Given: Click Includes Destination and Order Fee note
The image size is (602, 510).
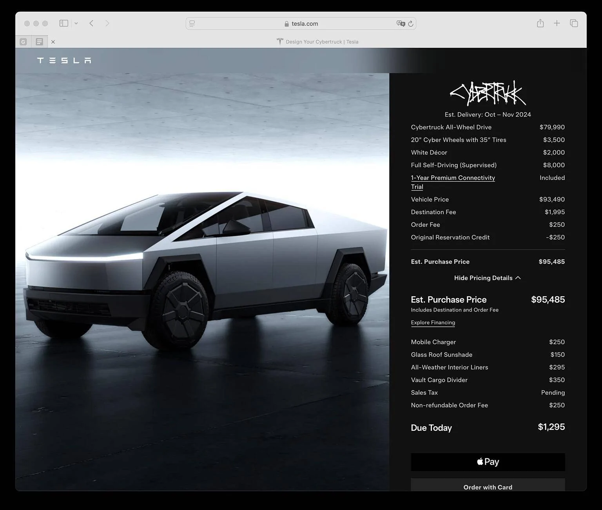Looking at the screenshot, I should click(x=455, y=310).
